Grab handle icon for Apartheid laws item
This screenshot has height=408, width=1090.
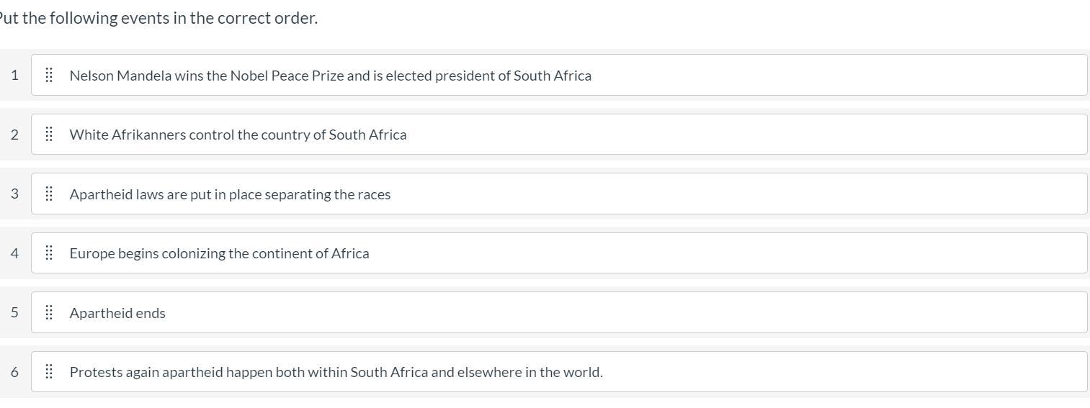[49, 194]
